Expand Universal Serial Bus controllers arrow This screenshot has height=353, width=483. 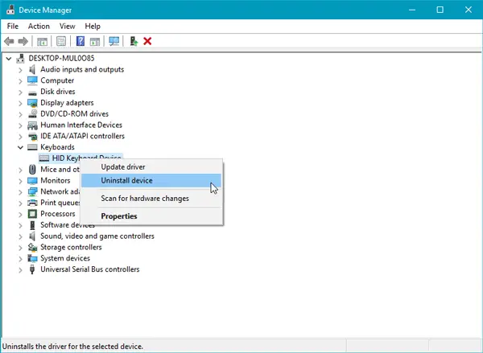(x=20, y=270)
